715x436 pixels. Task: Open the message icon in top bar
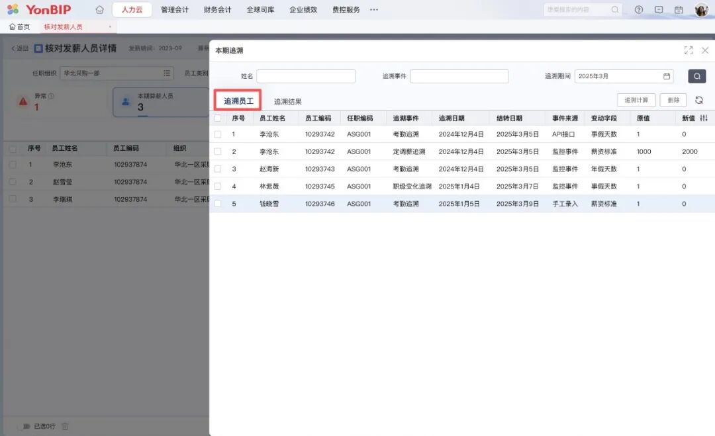coord(658,10)
